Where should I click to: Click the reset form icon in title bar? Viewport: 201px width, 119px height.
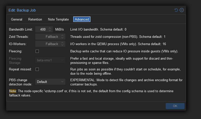pos(176,10)
